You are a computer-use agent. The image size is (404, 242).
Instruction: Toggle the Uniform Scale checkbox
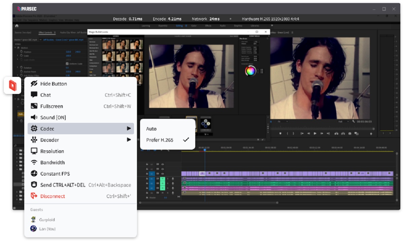pos(67,64)
